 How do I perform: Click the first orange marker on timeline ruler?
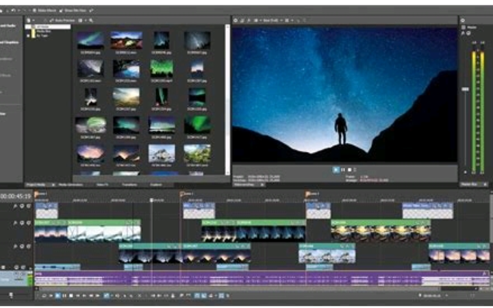click(x=36, y=194)
